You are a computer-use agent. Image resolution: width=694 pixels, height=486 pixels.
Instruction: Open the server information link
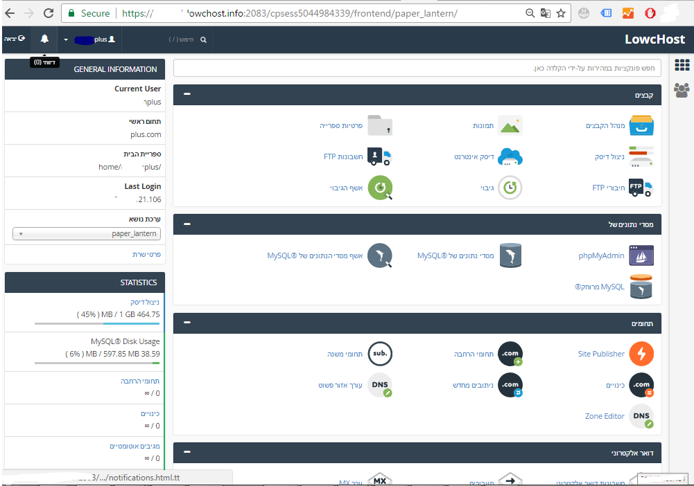[146, 254]
